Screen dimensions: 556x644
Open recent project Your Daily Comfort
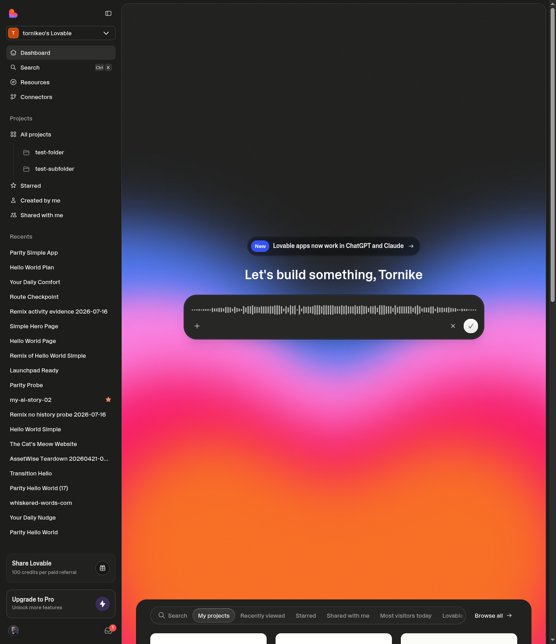[61, 282]
